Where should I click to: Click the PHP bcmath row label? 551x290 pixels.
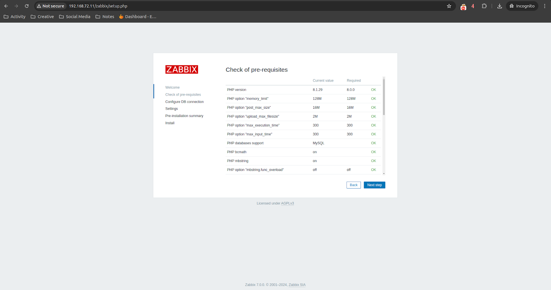tap(237, 152)
